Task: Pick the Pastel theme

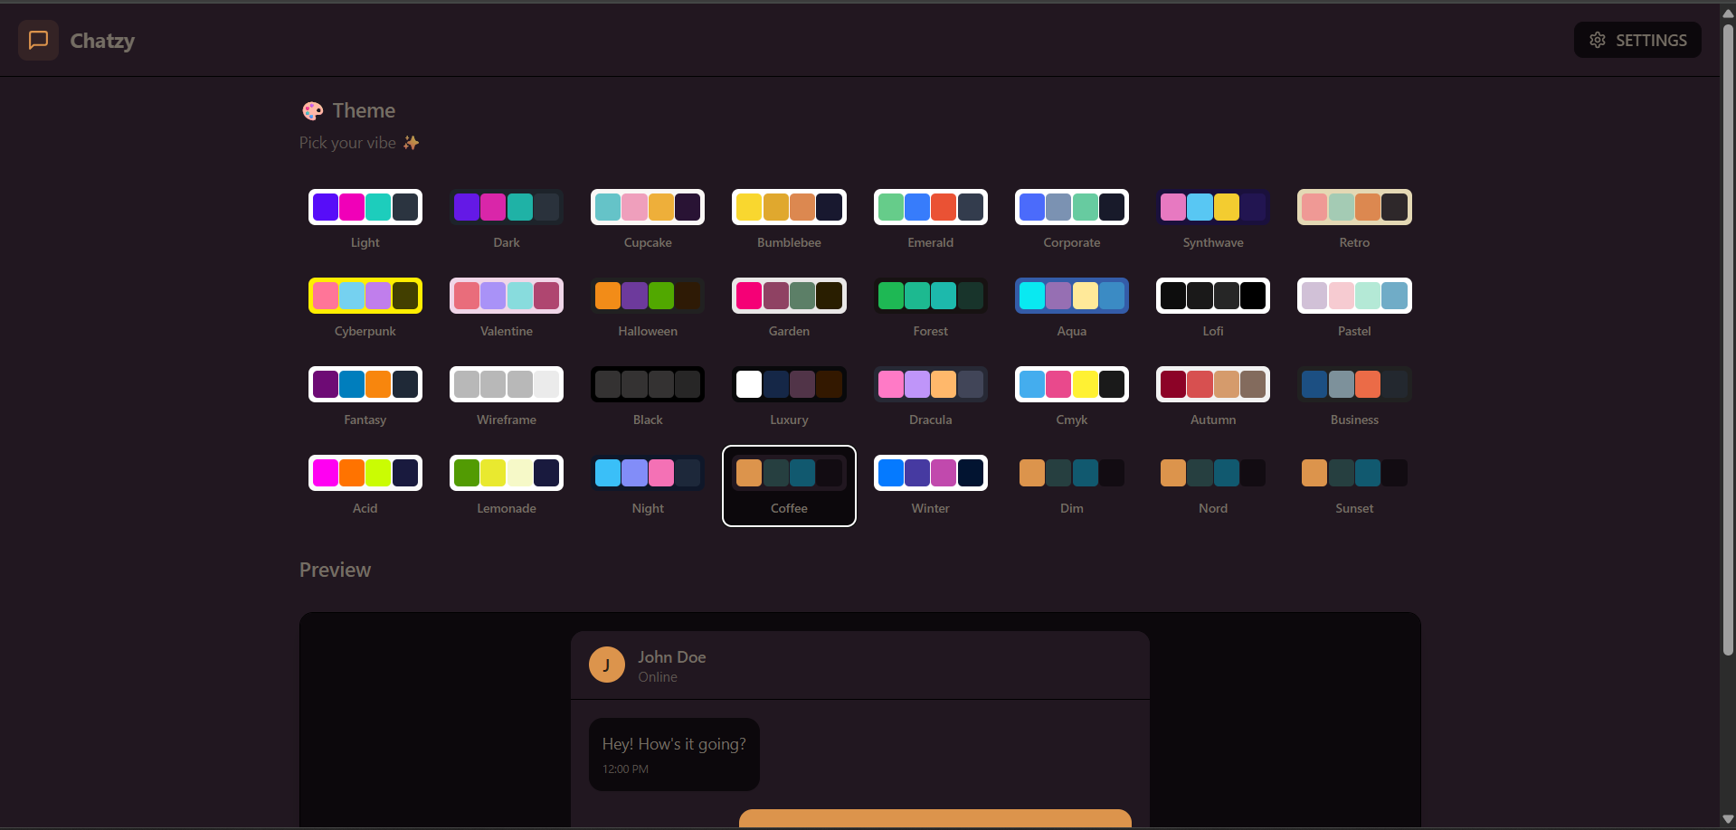Action: coord(1354,308)
